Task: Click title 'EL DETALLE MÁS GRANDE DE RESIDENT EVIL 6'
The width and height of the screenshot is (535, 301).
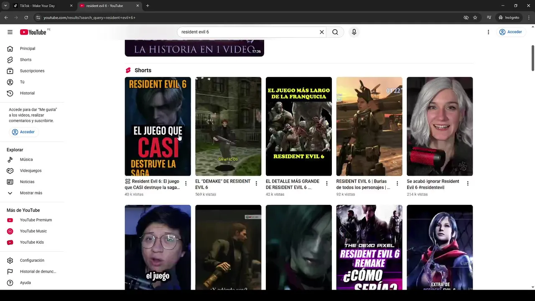Action: point(293,184)
